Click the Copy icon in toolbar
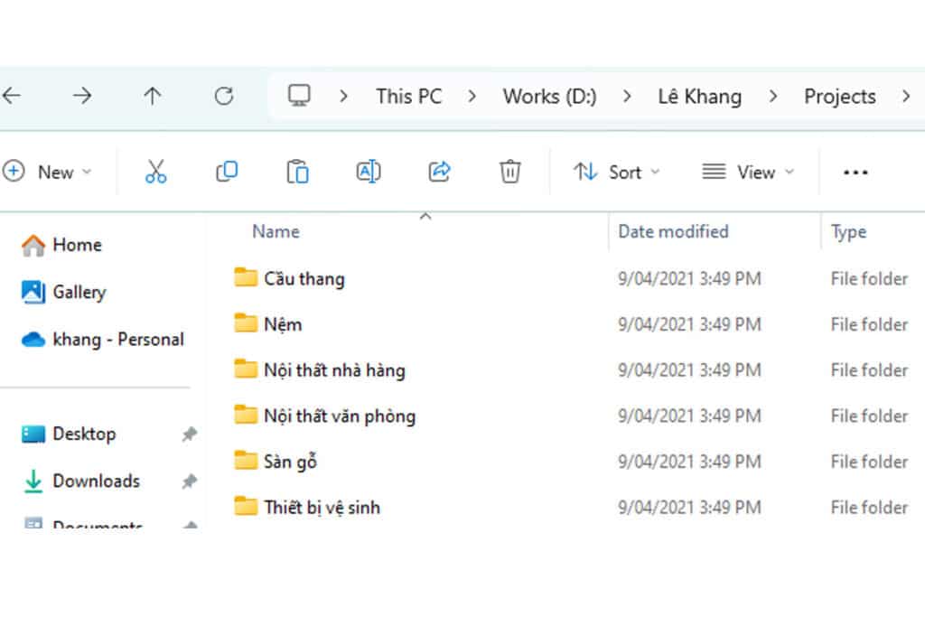The width and height of the screenshot is (925, 617). 227,172
